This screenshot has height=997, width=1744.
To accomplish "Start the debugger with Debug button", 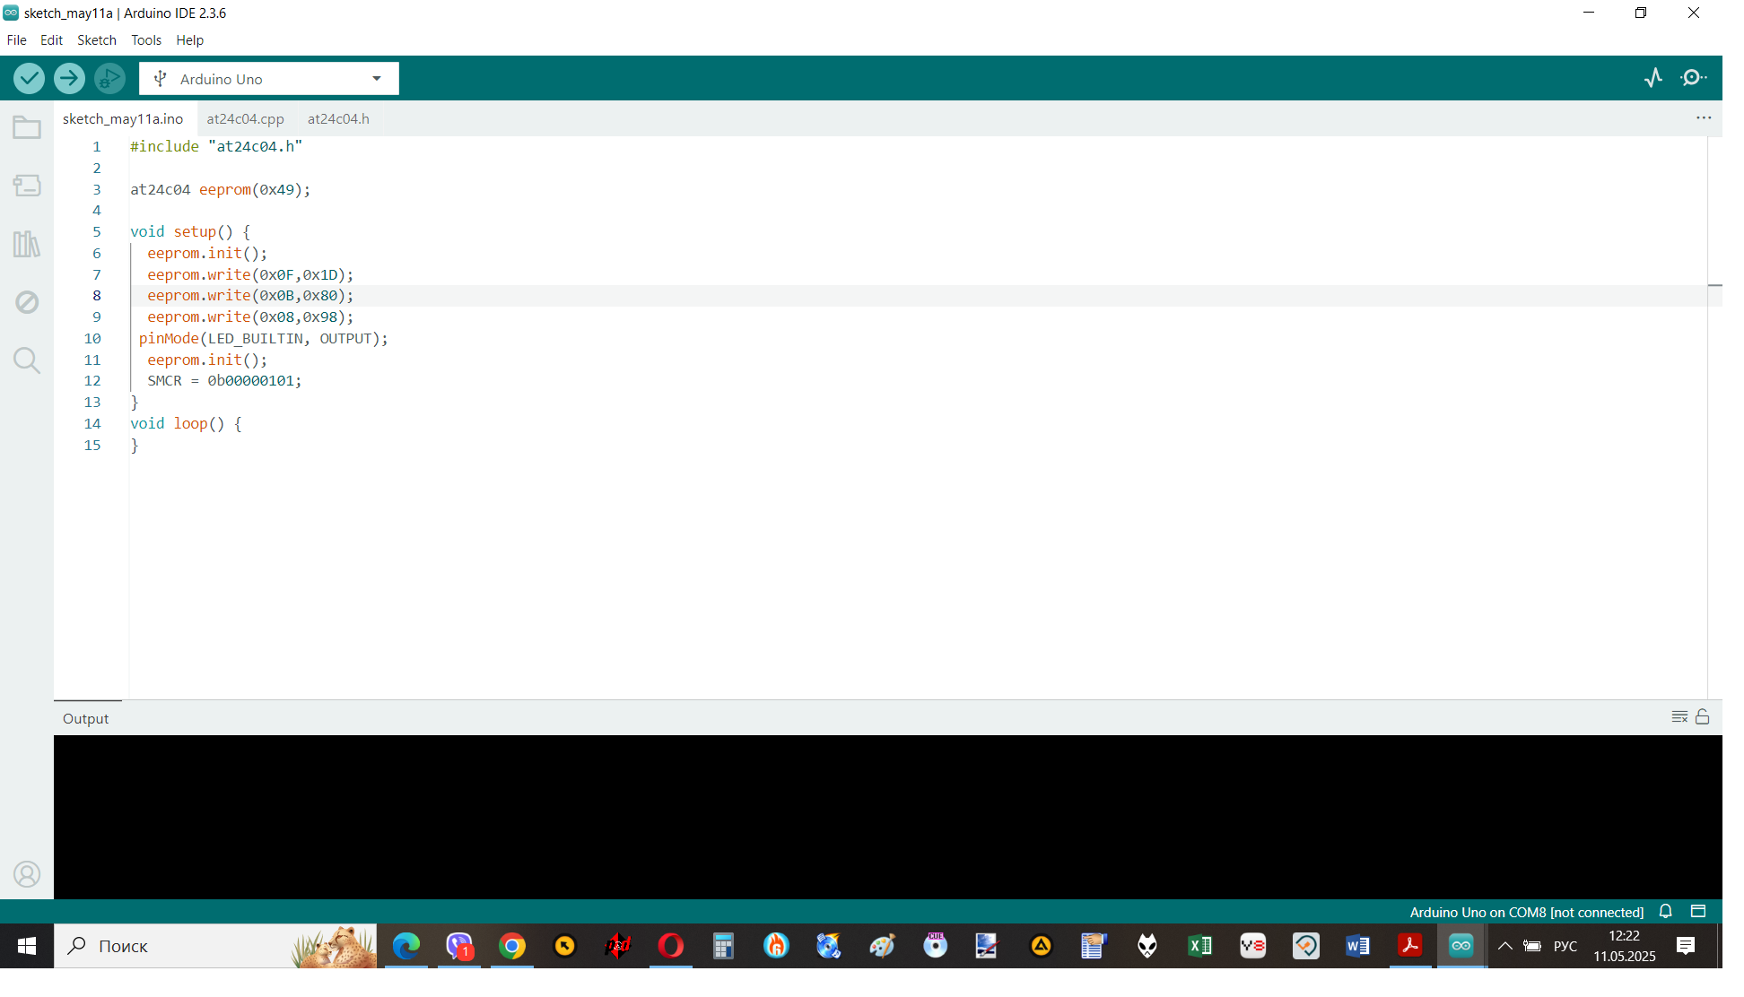I will [109, 79].
